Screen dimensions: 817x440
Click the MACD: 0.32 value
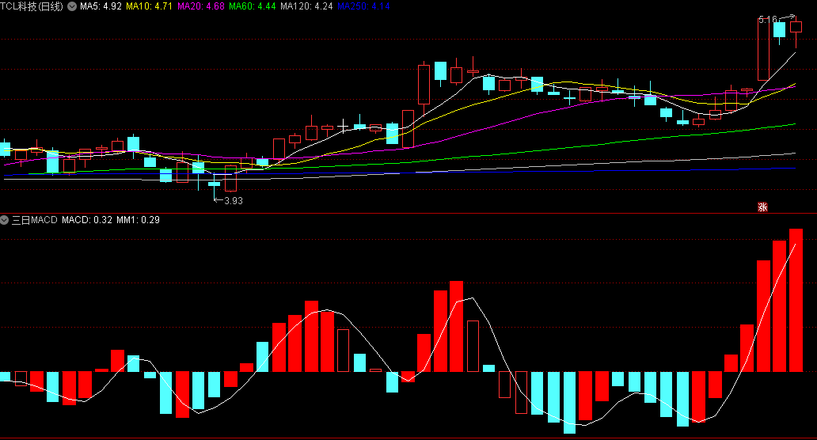(87, 220)
